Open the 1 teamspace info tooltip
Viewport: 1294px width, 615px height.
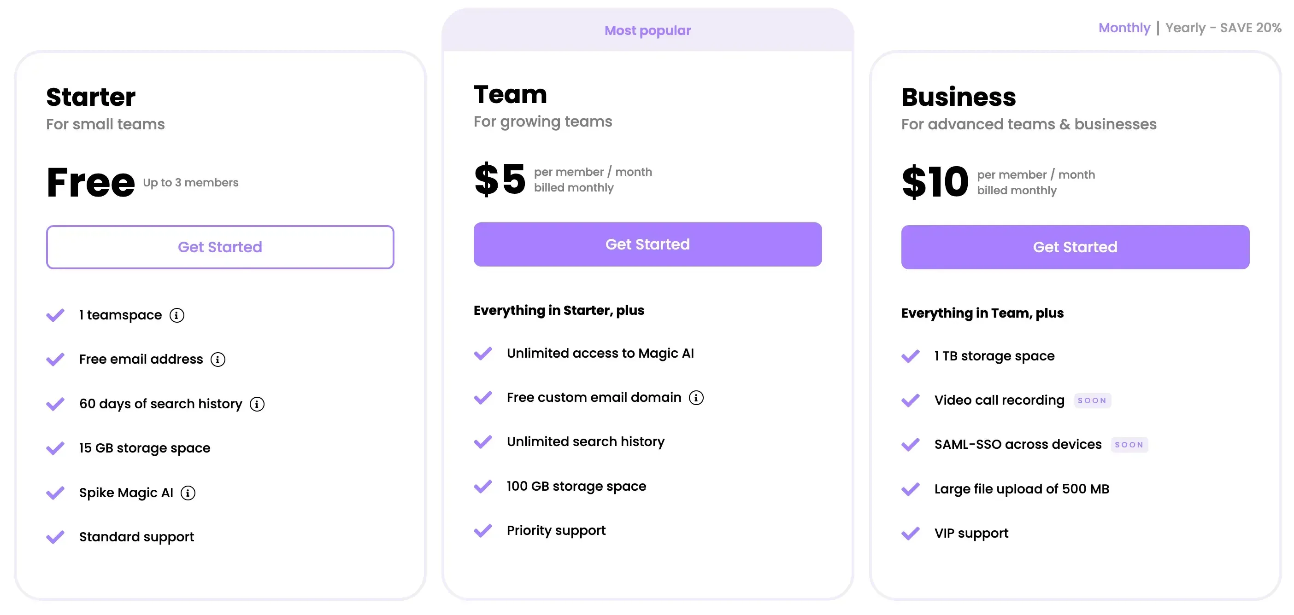point(176,314)
